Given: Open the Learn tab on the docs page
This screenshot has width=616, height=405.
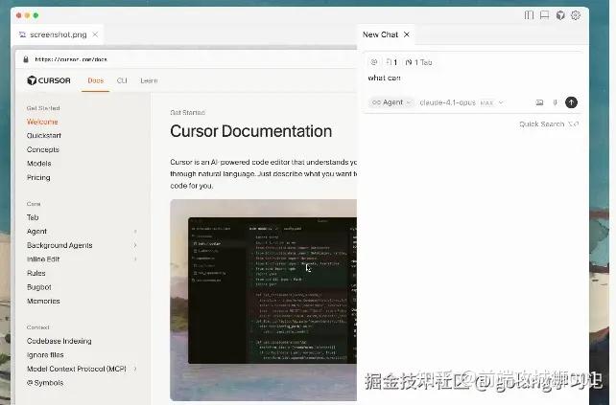Looking at the screenshot, I should click(149, 80).
